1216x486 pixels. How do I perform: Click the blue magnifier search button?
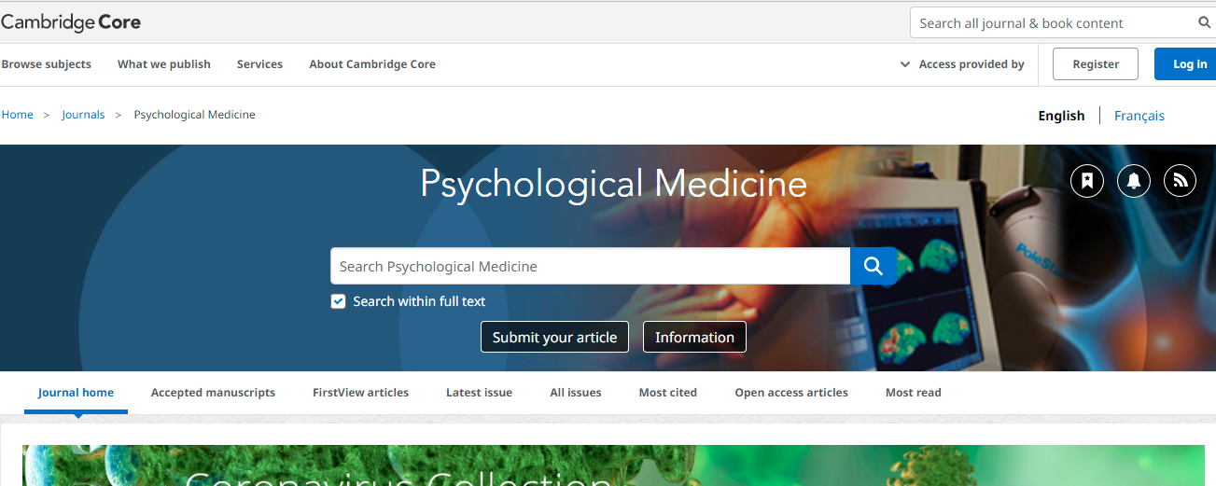[873, 267]
